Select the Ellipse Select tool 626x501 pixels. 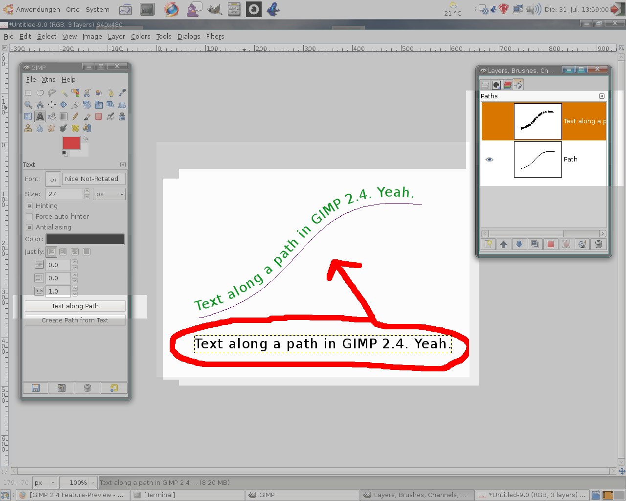pos(40,92)
